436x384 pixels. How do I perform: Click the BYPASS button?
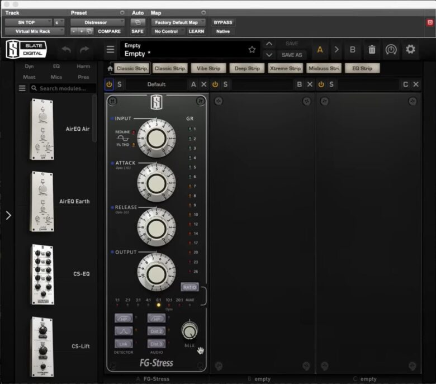(x=223, y=22)
